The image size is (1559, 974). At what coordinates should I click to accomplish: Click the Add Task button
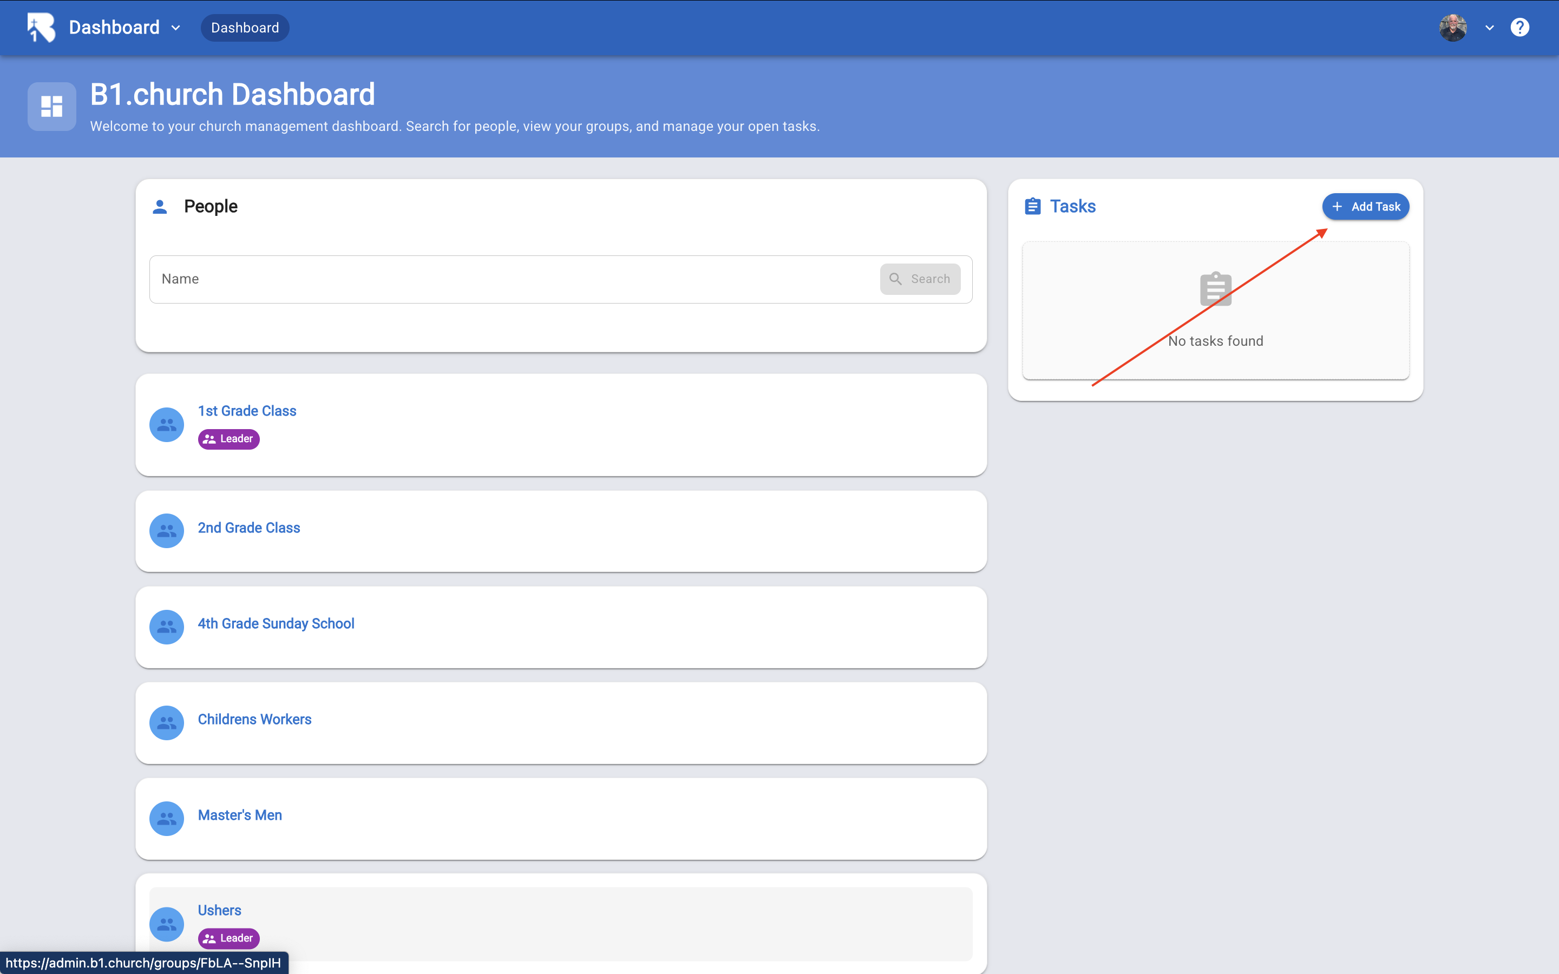click(x=1365, y=207)
